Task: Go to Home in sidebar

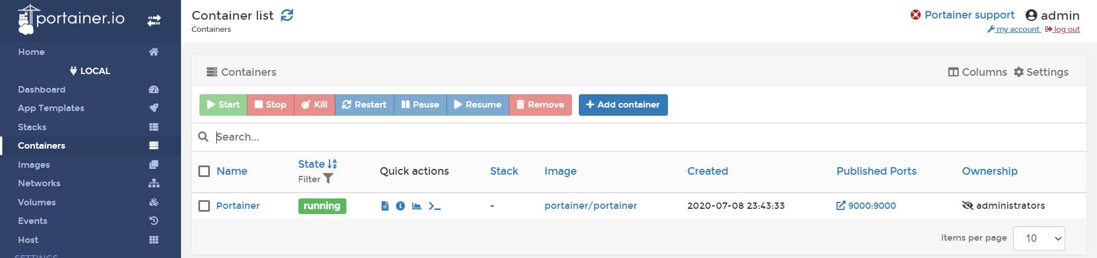Action: tap(31, 52)
